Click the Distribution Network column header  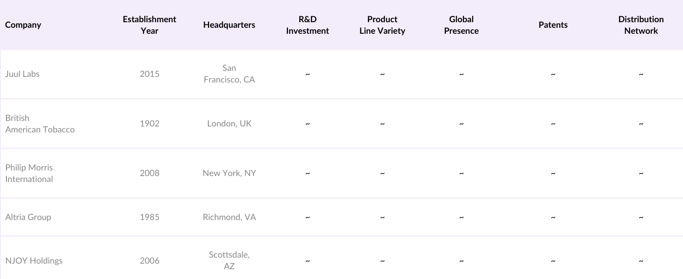[641, 25]
